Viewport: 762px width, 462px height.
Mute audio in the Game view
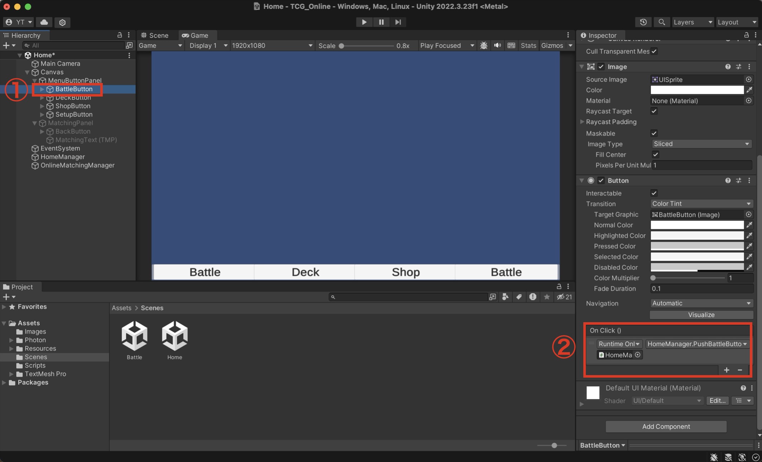(497, 45)
